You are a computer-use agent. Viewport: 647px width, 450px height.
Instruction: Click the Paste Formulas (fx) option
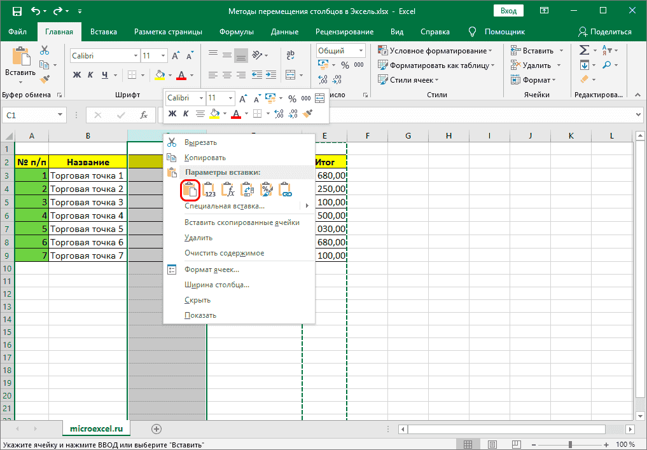coord(228,189)
